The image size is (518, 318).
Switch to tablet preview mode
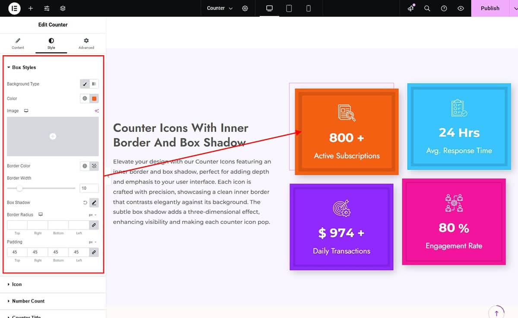(289, 8)
